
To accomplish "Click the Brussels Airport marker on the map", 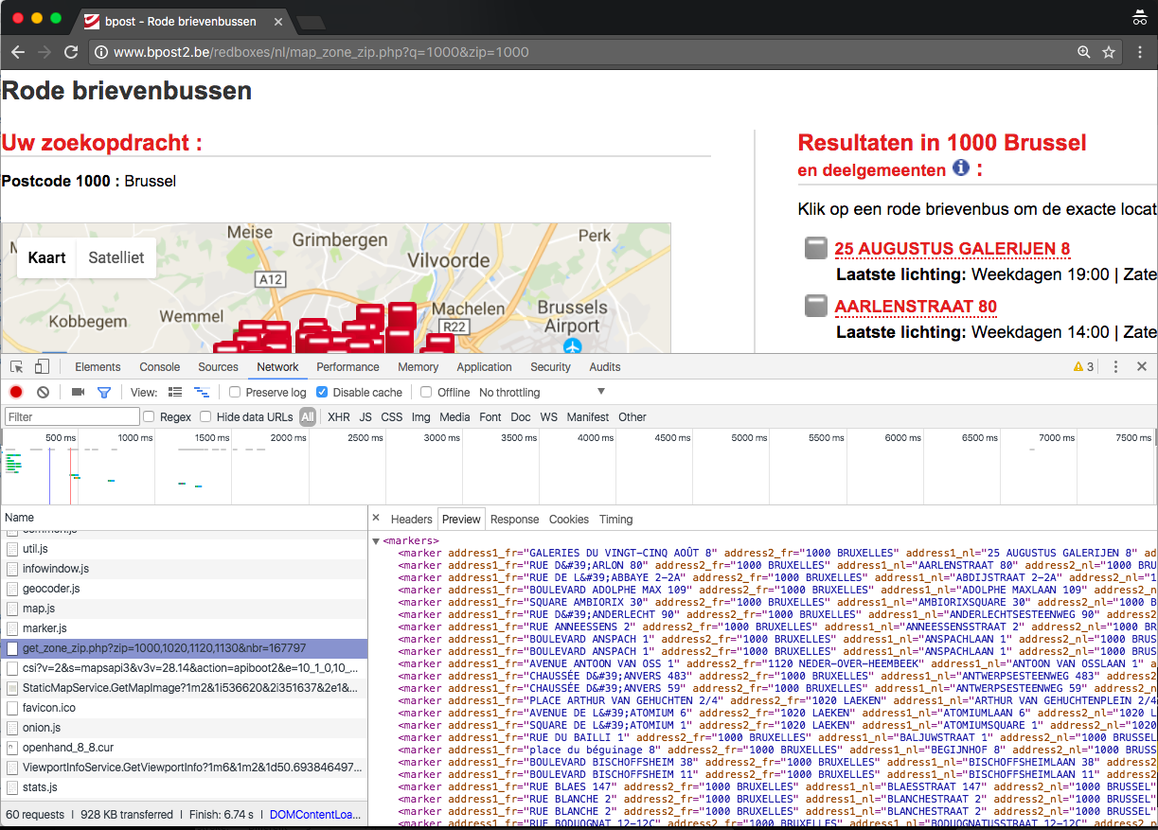I will [x=572, y=345].
